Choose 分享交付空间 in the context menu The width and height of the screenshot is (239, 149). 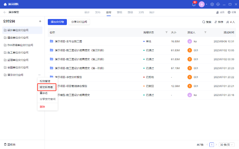point(48,99)
